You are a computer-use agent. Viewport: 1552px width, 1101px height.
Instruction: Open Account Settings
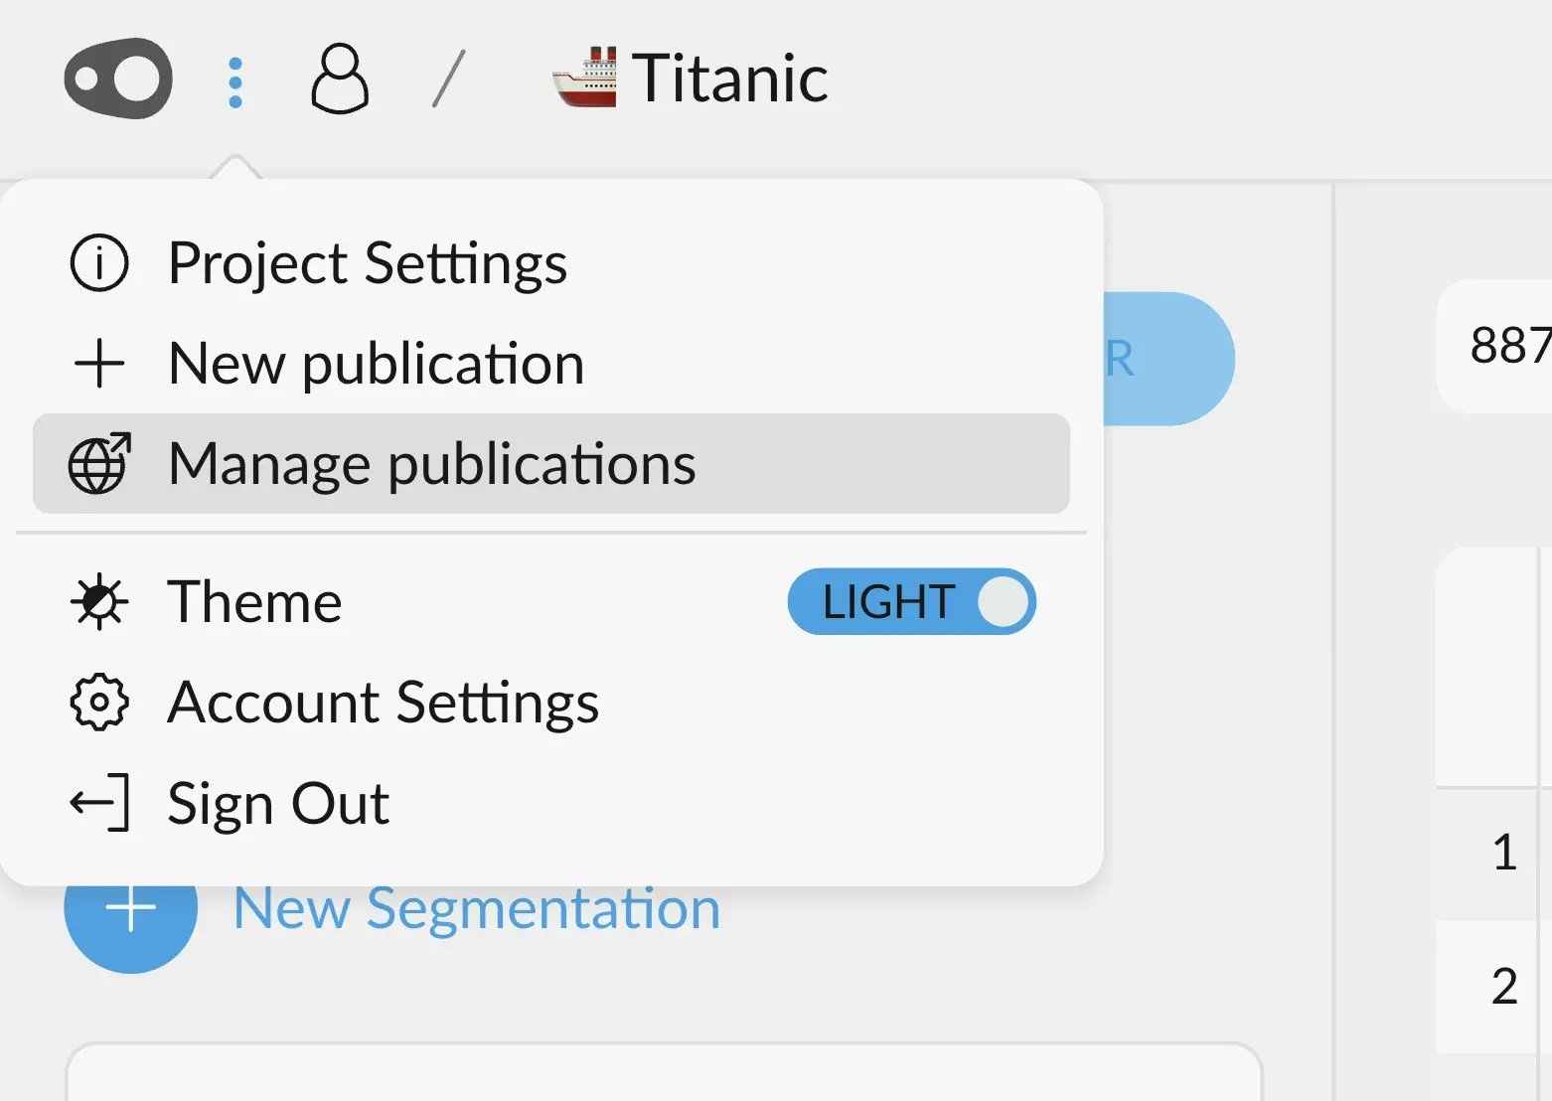point(384,703)
